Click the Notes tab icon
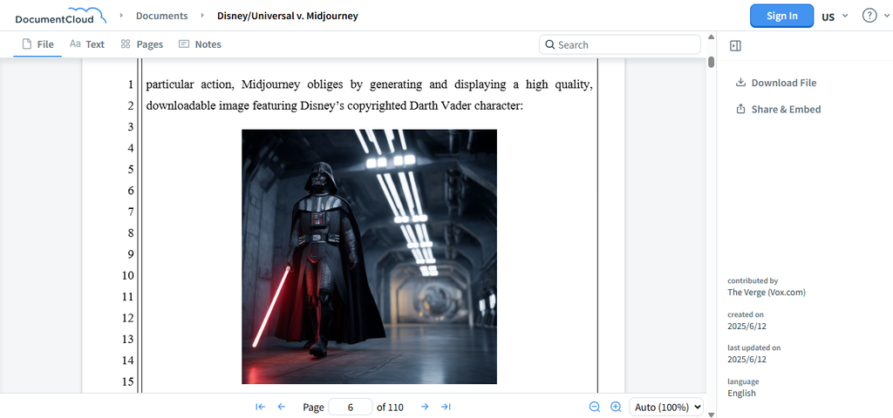Viewport: 893px width, 418px height. [183, 44]
